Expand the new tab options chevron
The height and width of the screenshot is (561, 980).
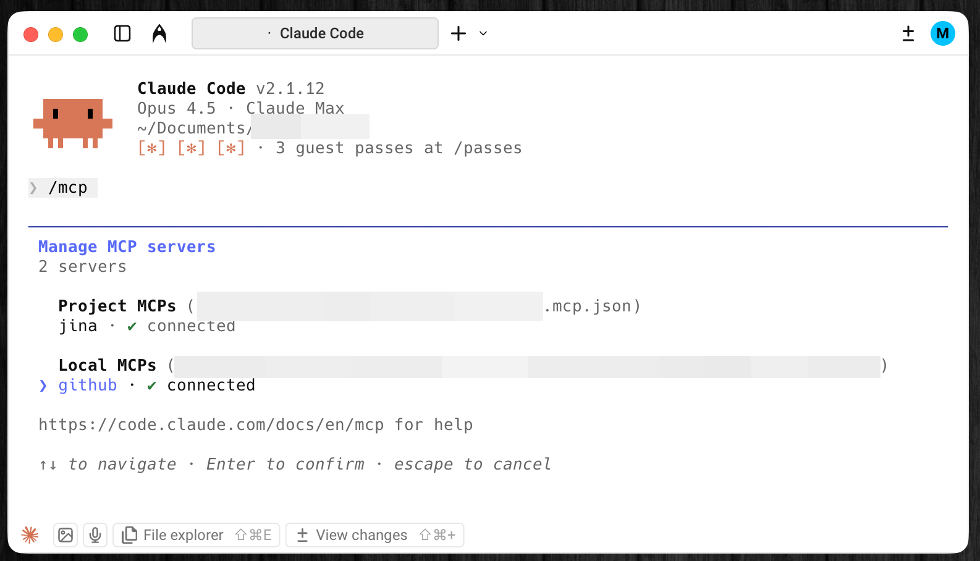pyautogui.click(x=483, y=33)
